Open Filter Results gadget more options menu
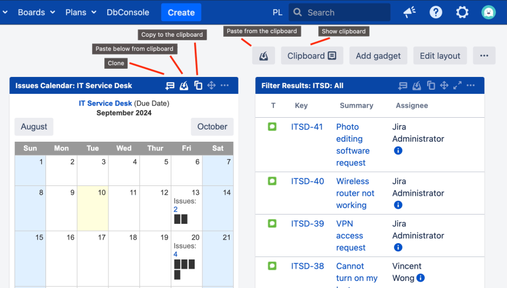This screenshot has height=288, width=507. (x=471, y=86)
